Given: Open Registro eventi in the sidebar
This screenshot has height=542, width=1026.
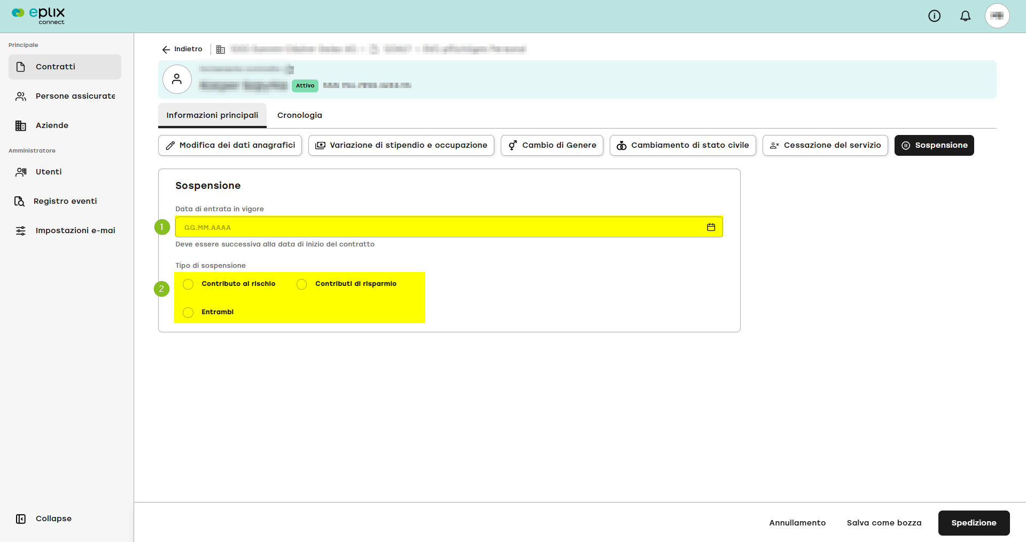Looking at the screenshot, I should pos(65,201).
